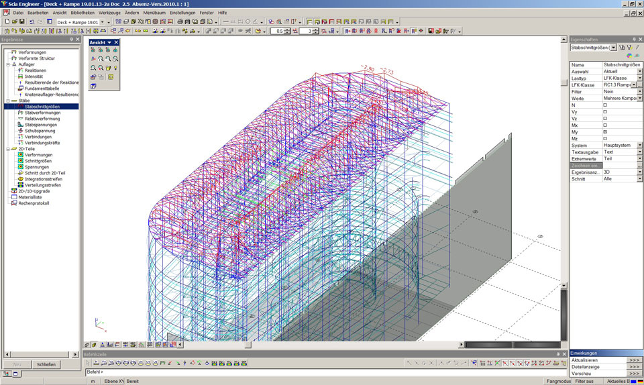Click the Undo arrow icon
This screenshot has height=385, width=644.
32,22
